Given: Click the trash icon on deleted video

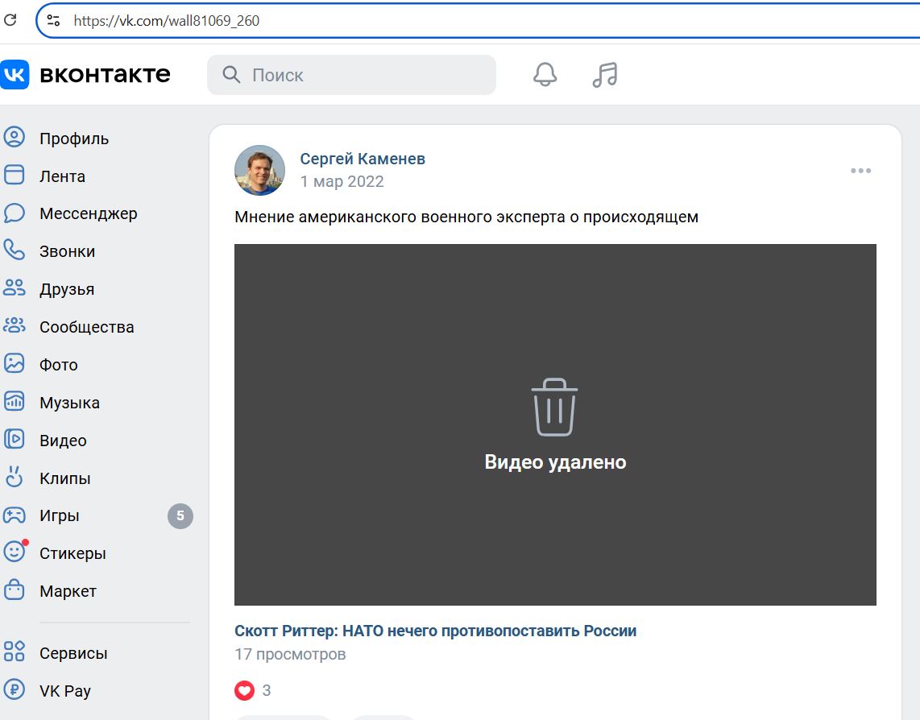Looking at the screenshot, I should [554, 408].
